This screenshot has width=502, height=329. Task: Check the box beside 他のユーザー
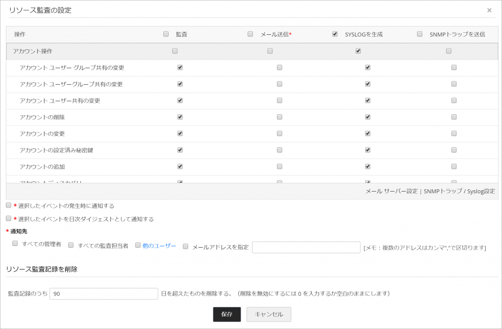138,245
